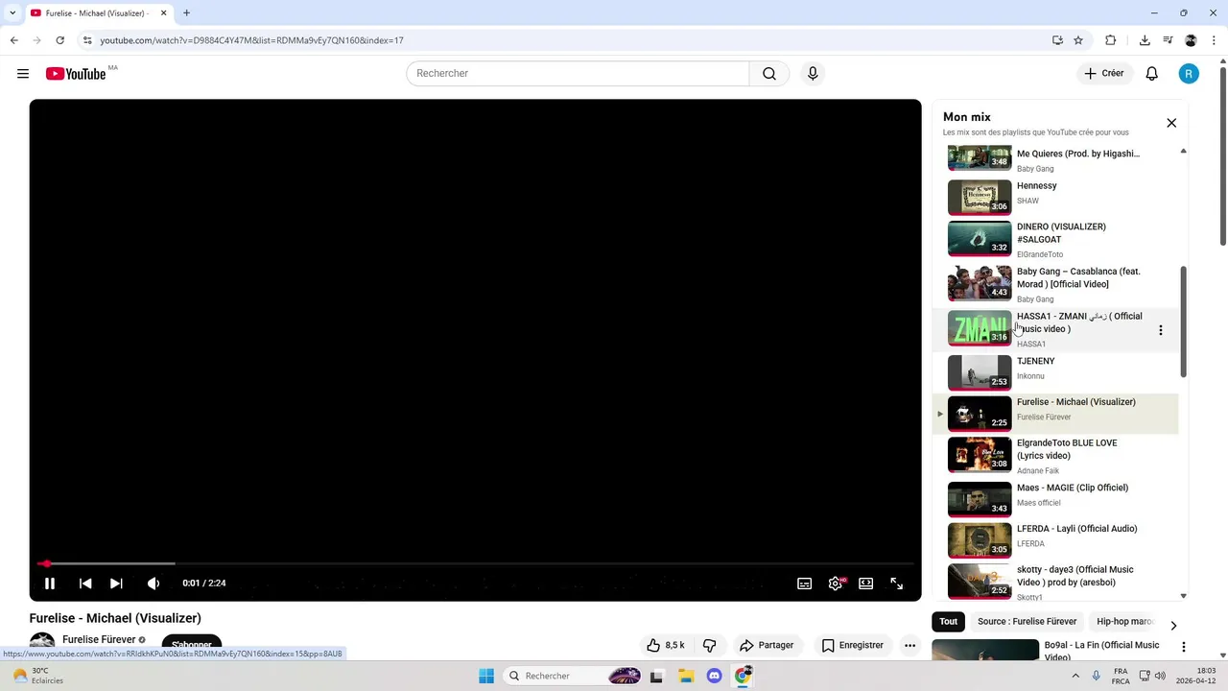
Task: Bookmark this tab with the star
Action: coord(1078,40)
